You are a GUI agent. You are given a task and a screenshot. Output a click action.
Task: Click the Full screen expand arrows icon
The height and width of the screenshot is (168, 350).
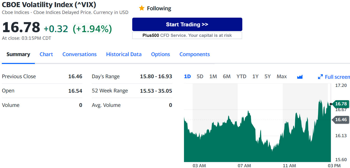320,77
